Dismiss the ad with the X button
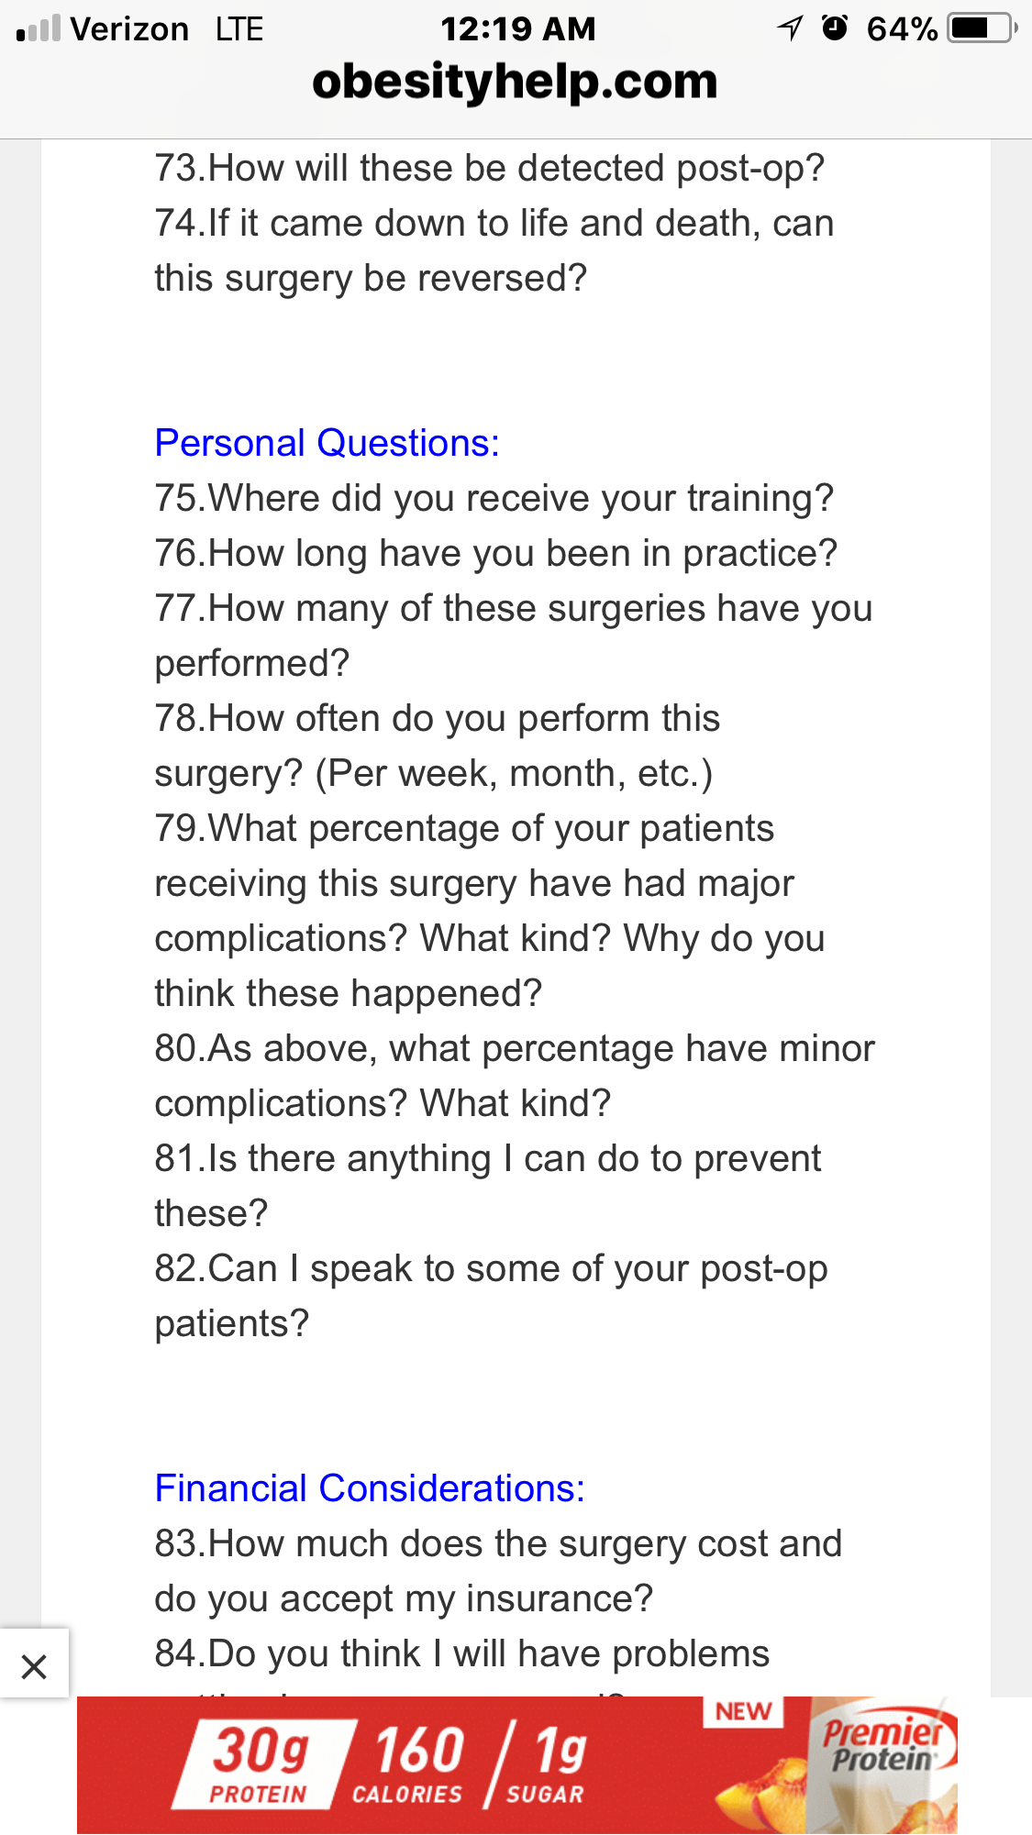This screenshot has width=1032, height=1835. point(34,1666)
